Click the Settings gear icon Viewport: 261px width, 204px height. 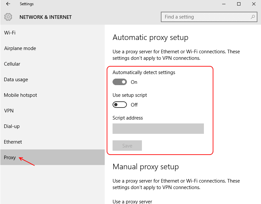point(8,17)
